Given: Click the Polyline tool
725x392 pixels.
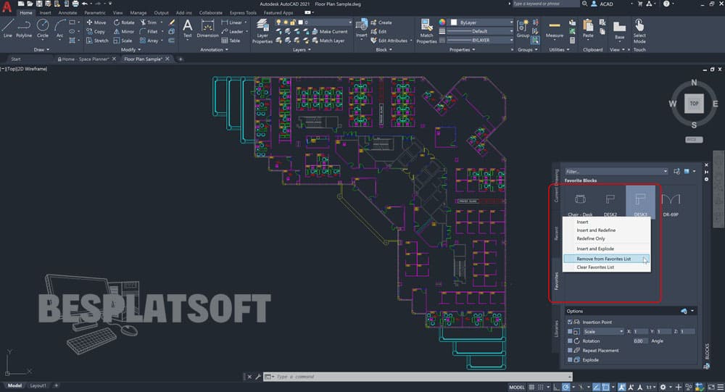Looking at the screenshot, I should click(x=24, y=28).
